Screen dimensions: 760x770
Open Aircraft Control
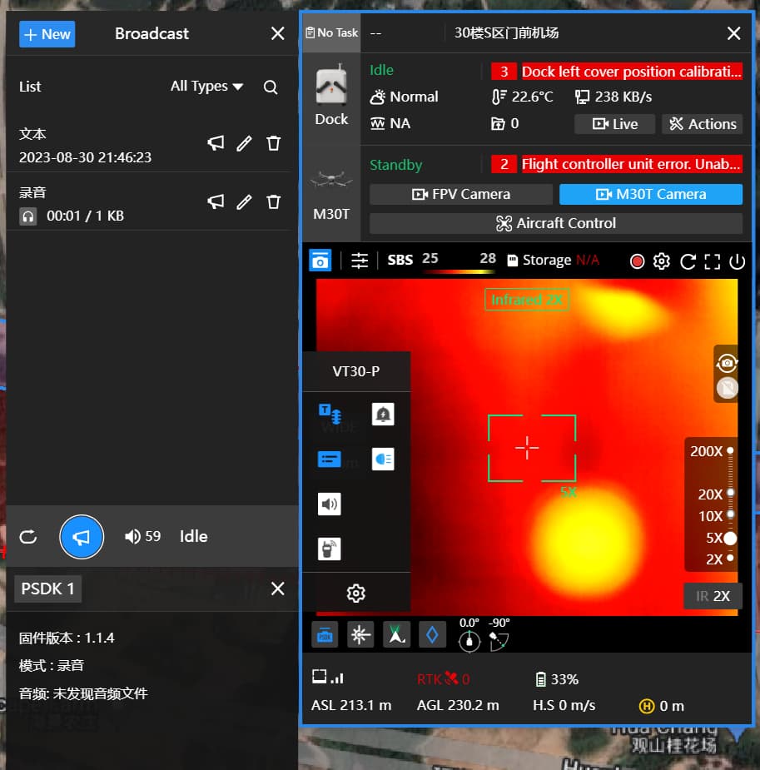pos(555,223)
